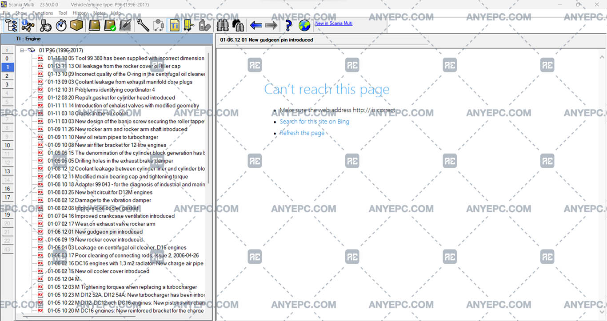Open Wear on exhaust valve rocker arm
The width and height of the screenshot is (607, 321).
[102, 224]
